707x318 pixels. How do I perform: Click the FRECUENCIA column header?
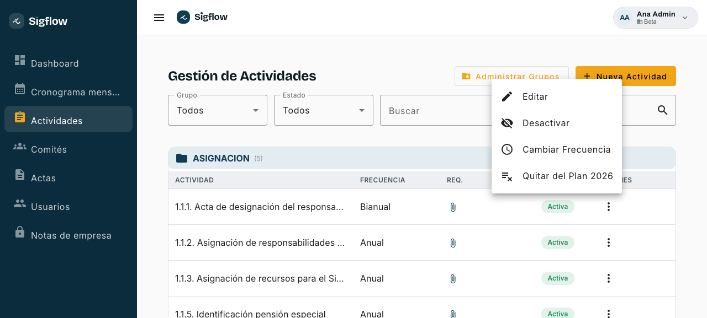click(x=383, y=180)
